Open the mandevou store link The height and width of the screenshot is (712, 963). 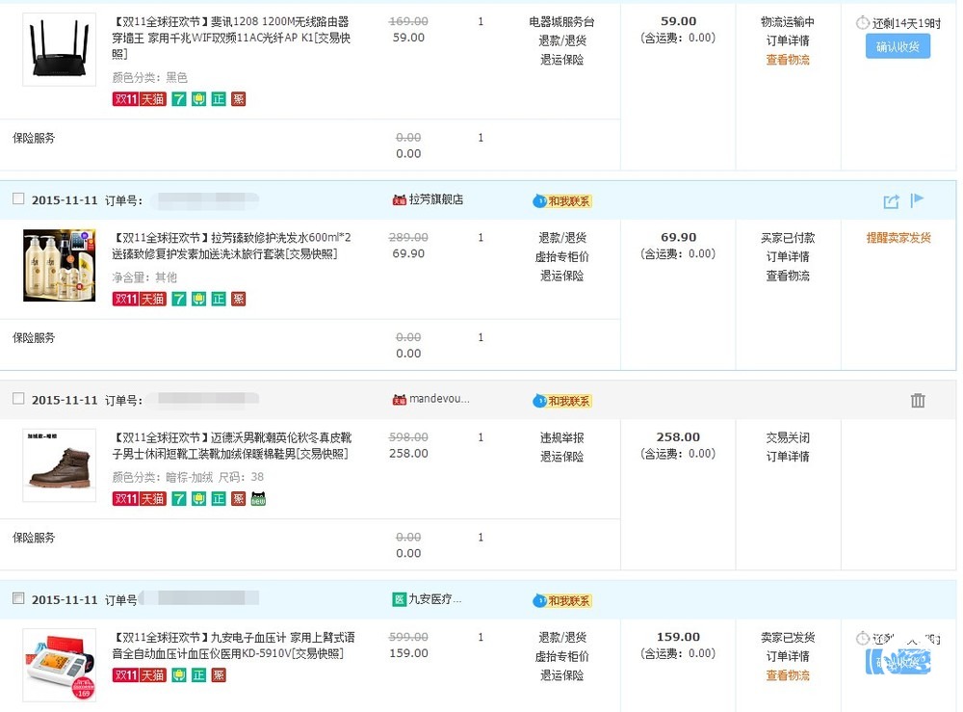coord(439,399)
